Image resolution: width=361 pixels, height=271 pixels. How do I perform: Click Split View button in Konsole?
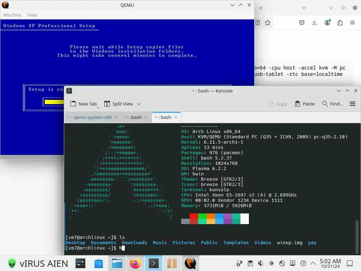[x=118, y=104]
